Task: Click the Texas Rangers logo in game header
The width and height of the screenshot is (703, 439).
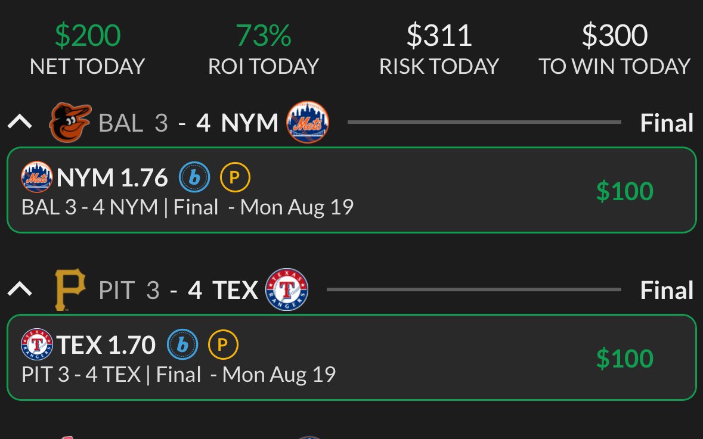Action: [287, 289]
